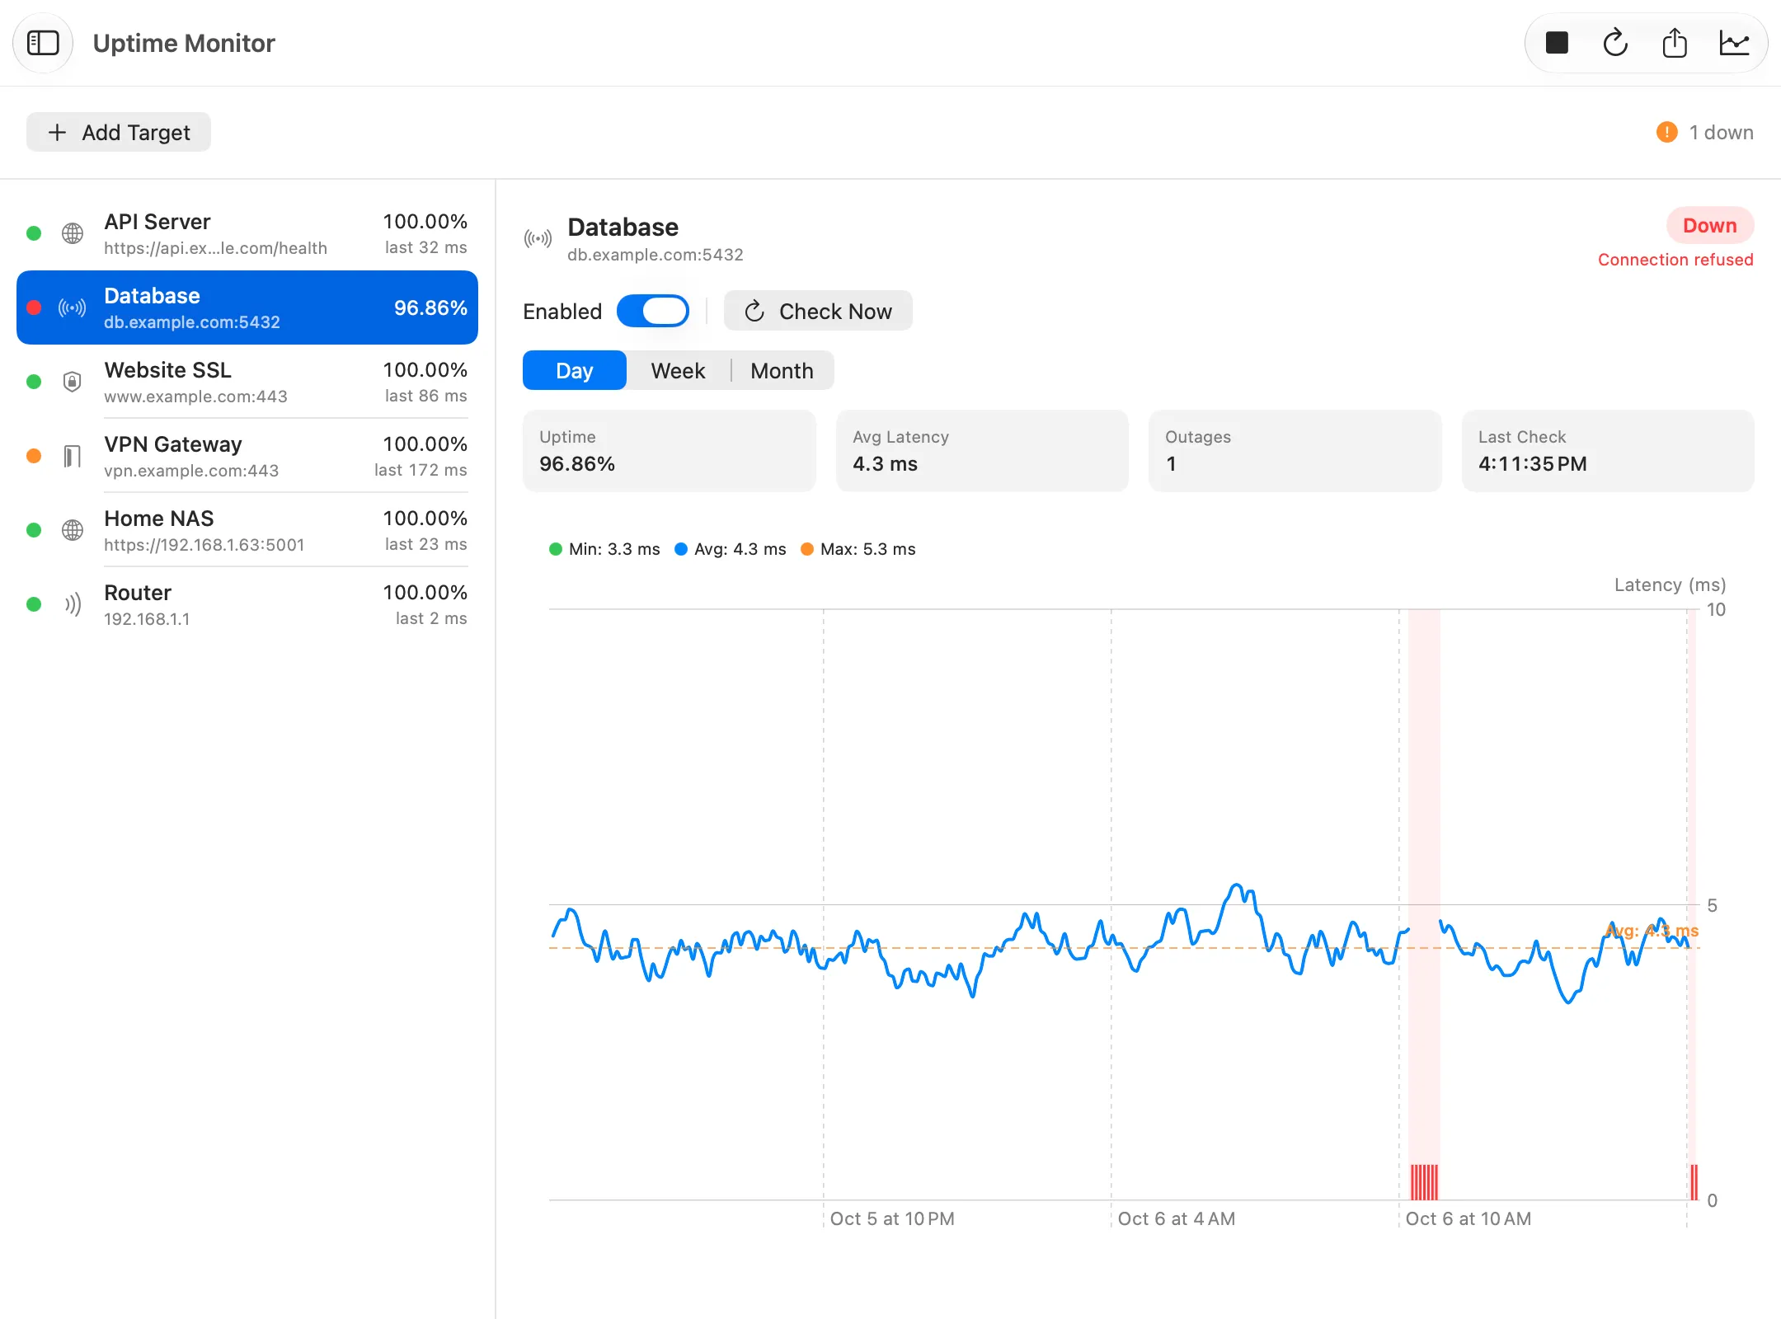
Task: Click the green status dot for Website SSL
Action: point(34,382)
